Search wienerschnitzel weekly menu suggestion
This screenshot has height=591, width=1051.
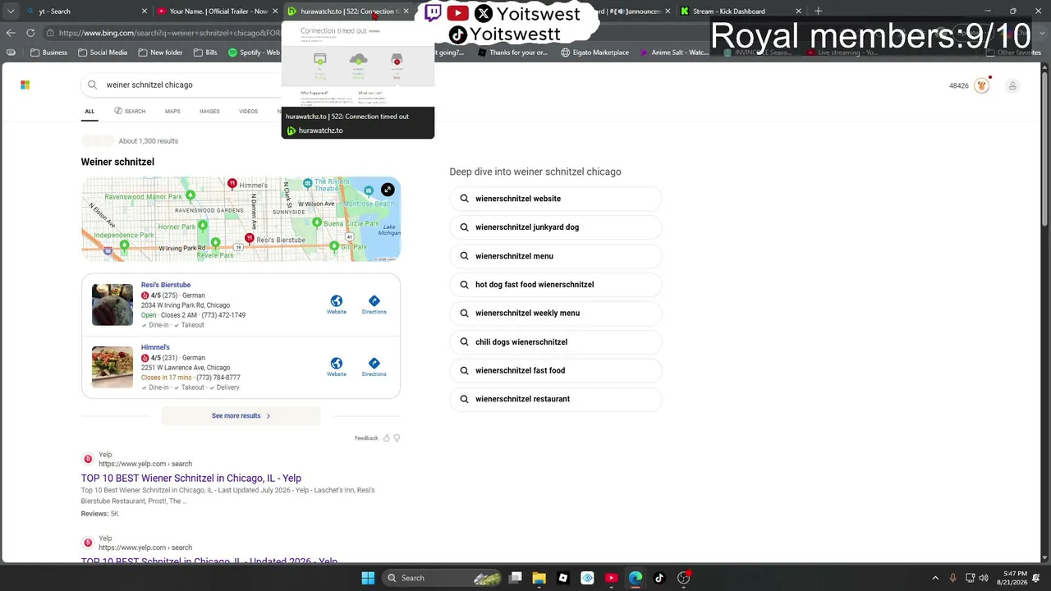[x=555, y=313]
